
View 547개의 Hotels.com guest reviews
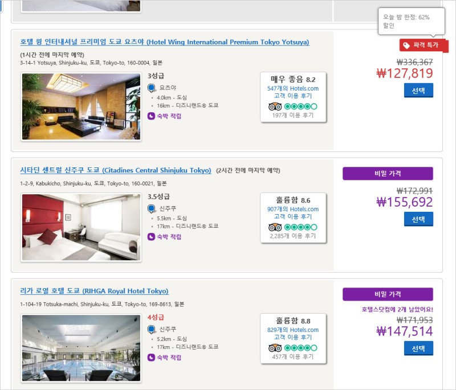[292, 92]
